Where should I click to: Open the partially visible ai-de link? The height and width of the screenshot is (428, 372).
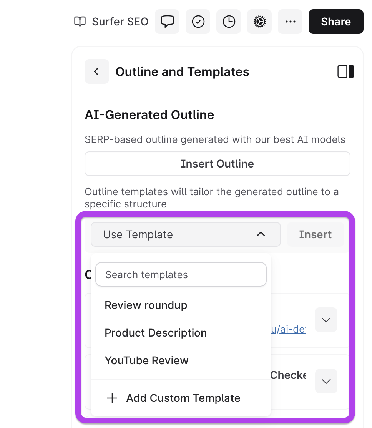point(288,330)
